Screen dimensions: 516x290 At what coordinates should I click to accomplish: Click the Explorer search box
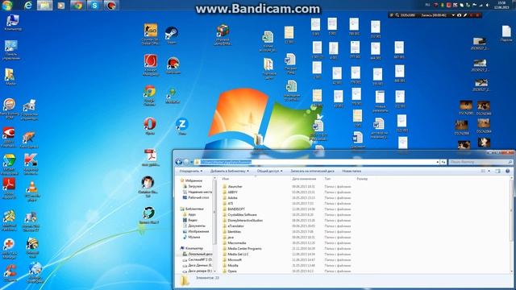coord(481,162)
